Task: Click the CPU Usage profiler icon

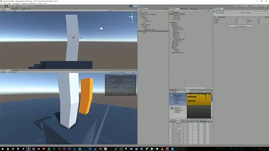Action: (x=171, y=95)
